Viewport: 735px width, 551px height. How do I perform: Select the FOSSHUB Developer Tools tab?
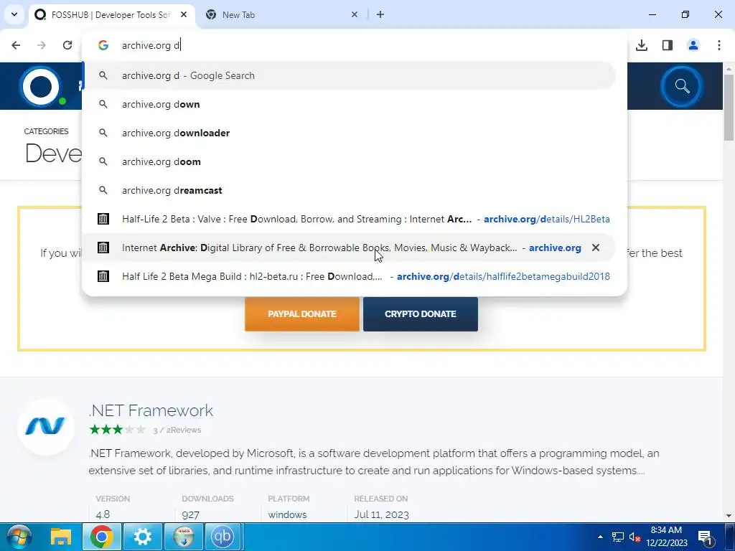pos(111,15)
